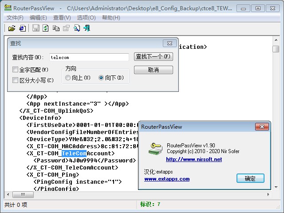This screenshot has width=284, height=213.
Task: Click the router key icon in About dialog
Action: coord(155,149)
